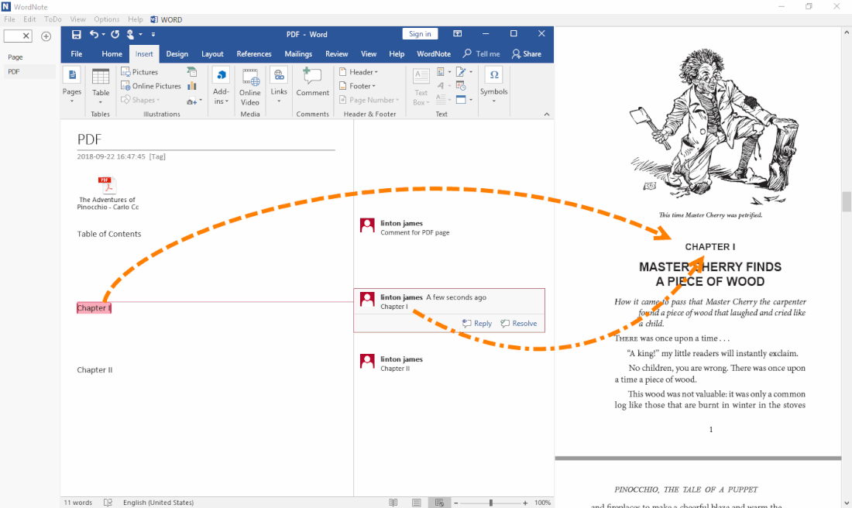Viewport: 852px width, 508px height.
Task: Open the Undo history dropdown arrow
Action: pyautogui.click(x=103, y=34)
